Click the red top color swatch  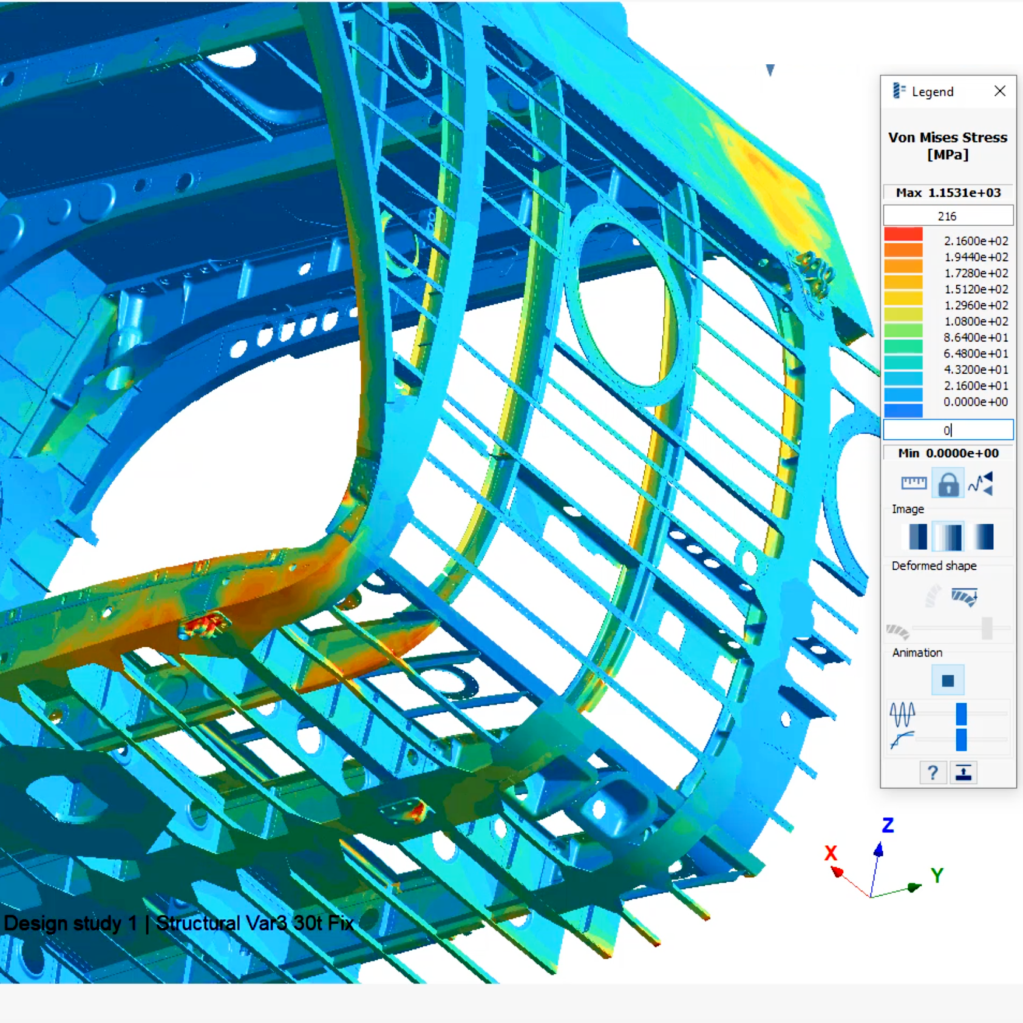[x=903, y=234]
